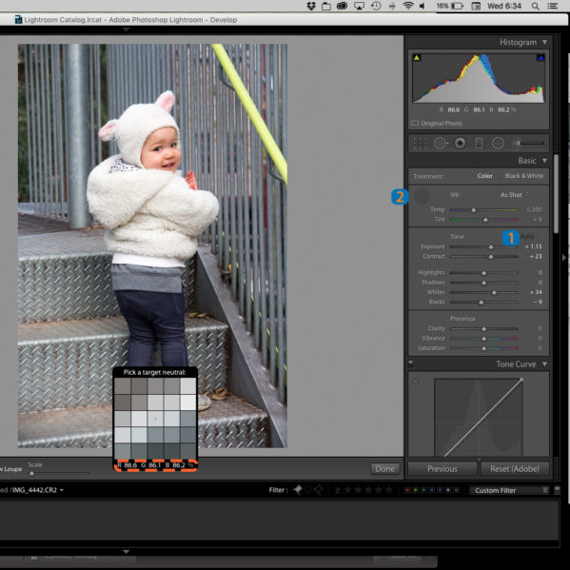Select the Crop Overlay tool
This screenshot has height=570, width=570.
(x=420, y=144)
